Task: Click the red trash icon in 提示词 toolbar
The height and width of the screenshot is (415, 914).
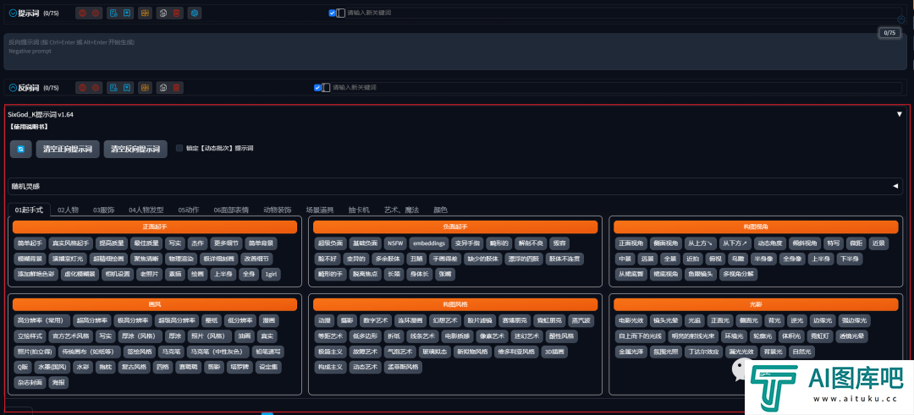Action: click(176, 14)
